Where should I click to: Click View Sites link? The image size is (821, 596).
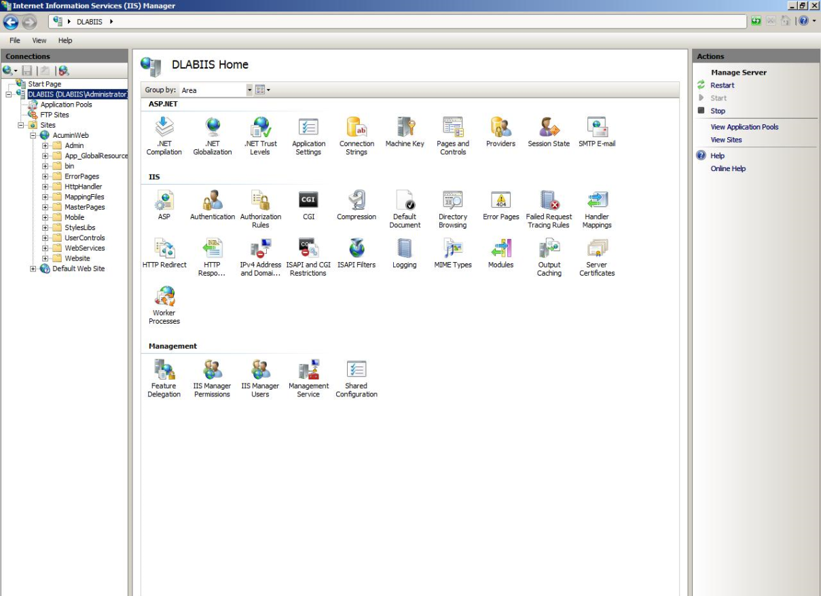point(726,140)
